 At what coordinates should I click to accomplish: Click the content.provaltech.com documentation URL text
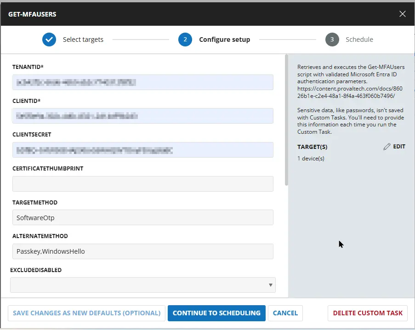click(x=350, y=92)
